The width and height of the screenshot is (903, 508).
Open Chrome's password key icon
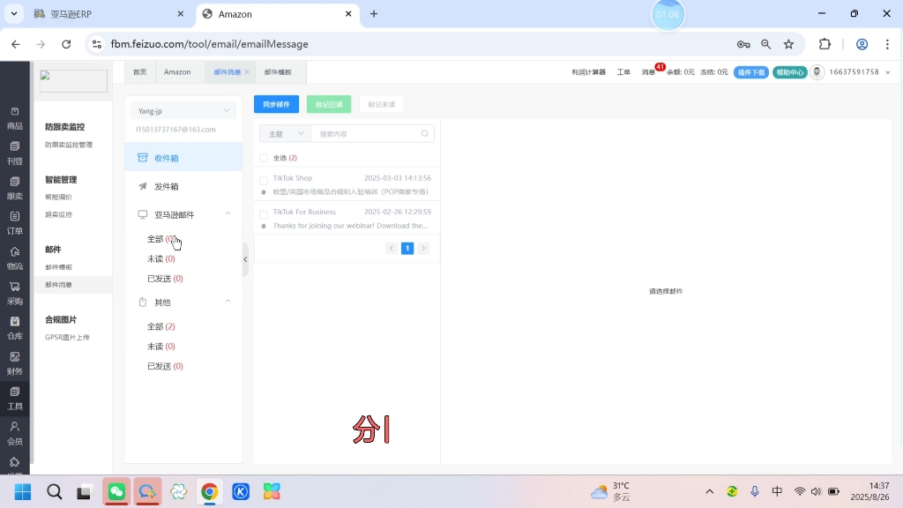tap(743, 44)
